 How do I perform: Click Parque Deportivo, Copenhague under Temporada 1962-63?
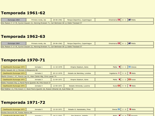point(80,44)
